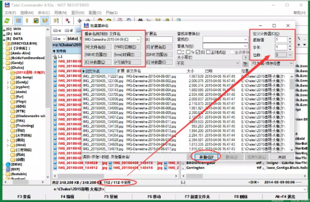Viewport: 310px width, 202px height.
Task: Click icon of file IMG_20150405_134912
Action: click(x=55, y=168)
